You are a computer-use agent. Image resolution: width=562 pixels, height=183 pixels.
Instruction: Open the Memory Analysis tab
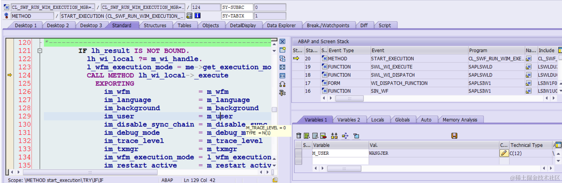click(460, 120)
